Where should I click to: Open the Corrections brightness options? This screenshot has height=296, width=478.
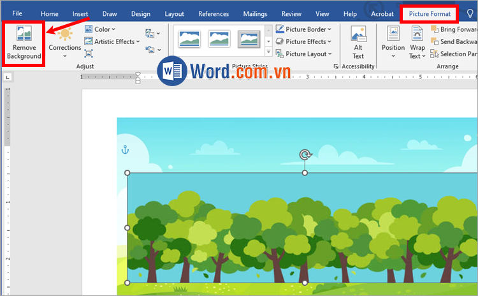coord(65,42)
